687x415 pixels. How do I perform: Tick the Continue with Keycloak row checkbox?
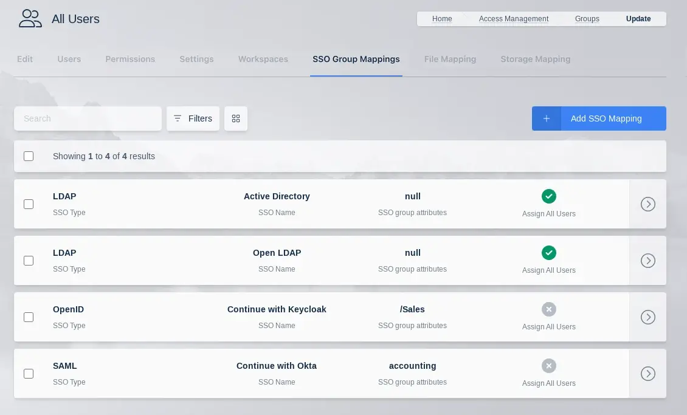[29, 317]
